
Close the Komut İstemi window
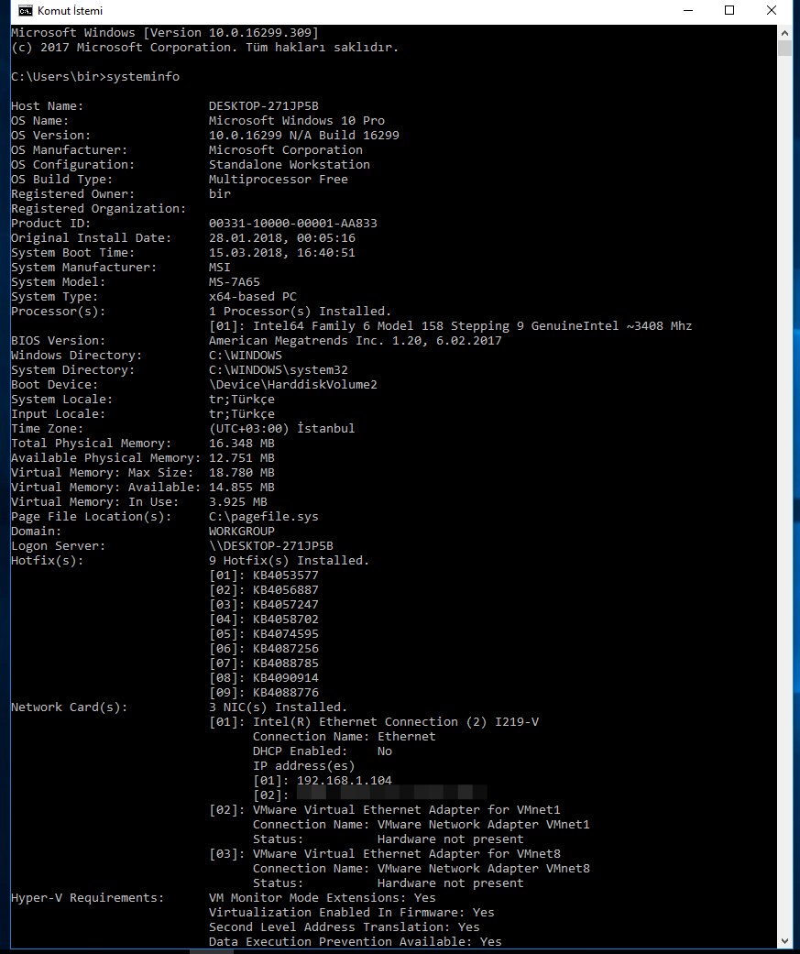coord(772,11)
